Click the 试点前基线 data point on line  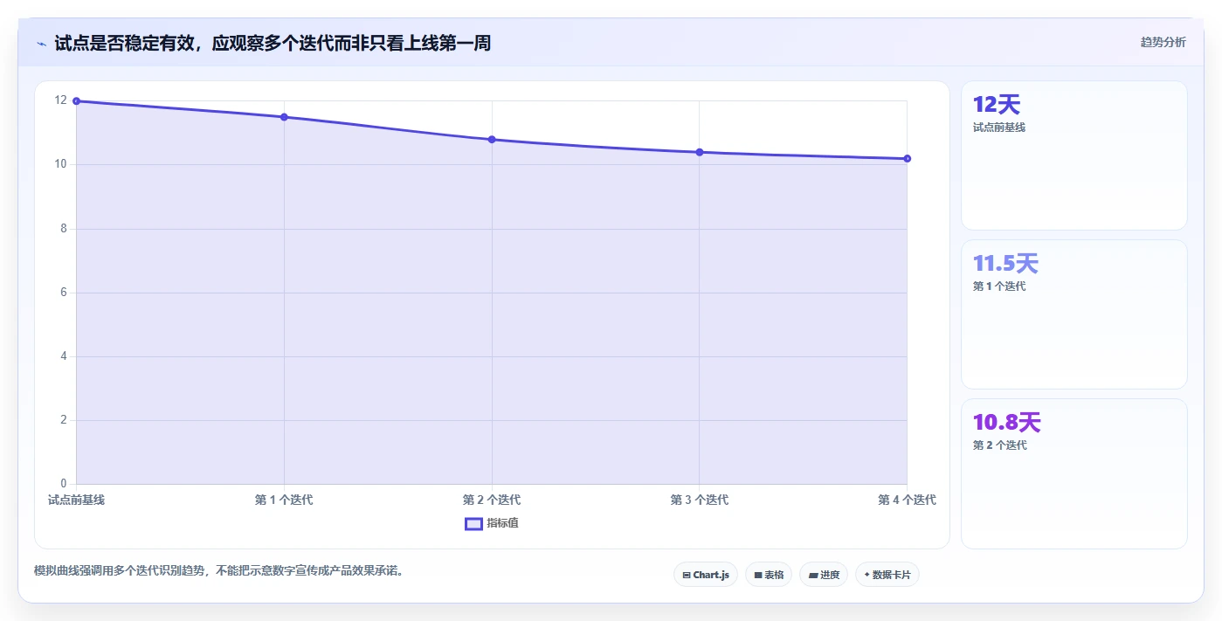(x=77, y=101)
